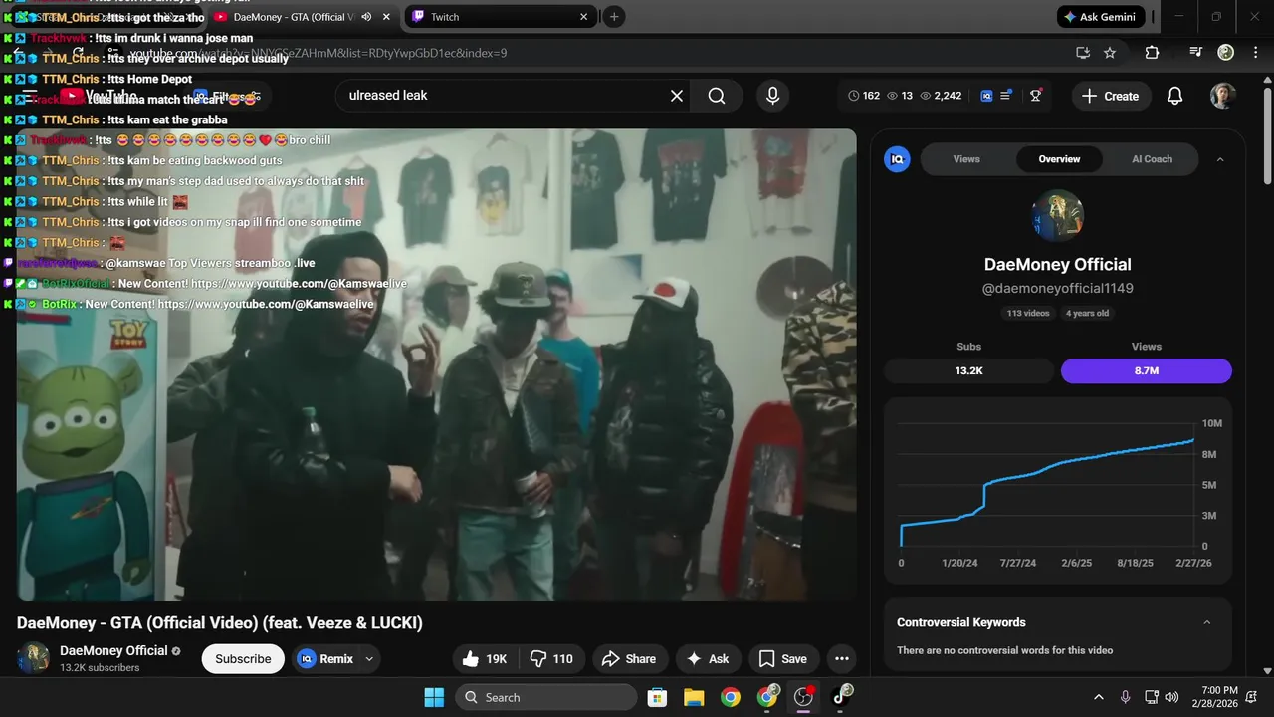1274x717 pixels.
Task: Start voice search with the microphone icon
Action: [x=772, y=96]
